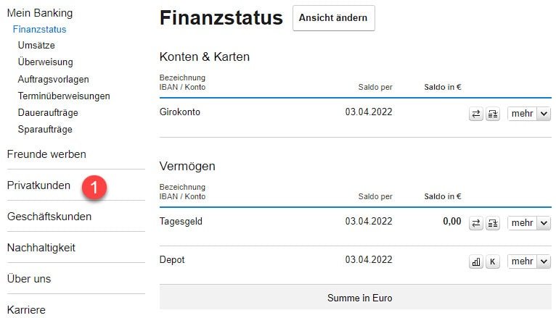Open the transactions list icon for Girokonto
This screenshot has width=556, height=318.
(x=493, y=114)
